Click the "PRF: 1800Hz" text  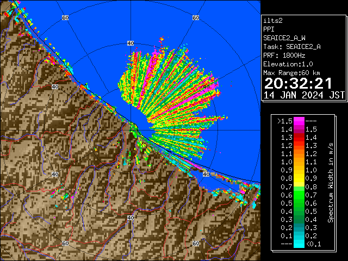[x=284, y=55]
